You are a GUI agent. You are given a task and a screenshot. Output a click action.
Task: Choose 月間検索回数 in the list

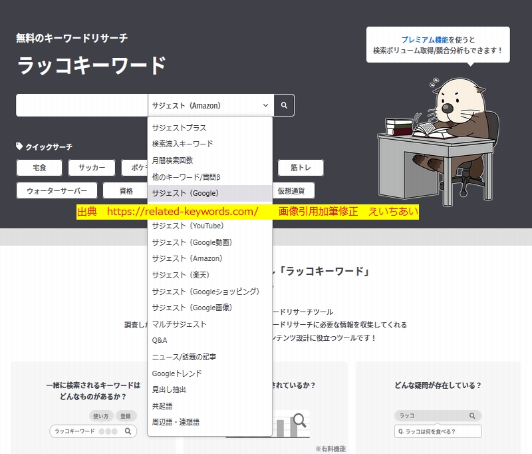(210, 160)
